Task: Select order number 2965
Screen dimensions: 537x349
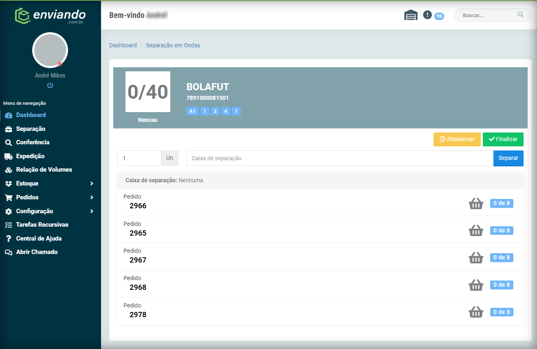Action: coord(138,233)
